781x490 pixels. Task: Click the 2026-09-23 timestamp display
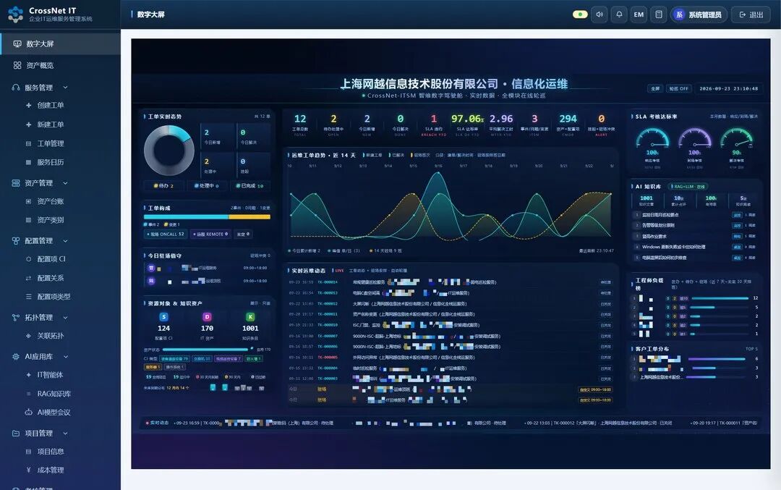728,88
